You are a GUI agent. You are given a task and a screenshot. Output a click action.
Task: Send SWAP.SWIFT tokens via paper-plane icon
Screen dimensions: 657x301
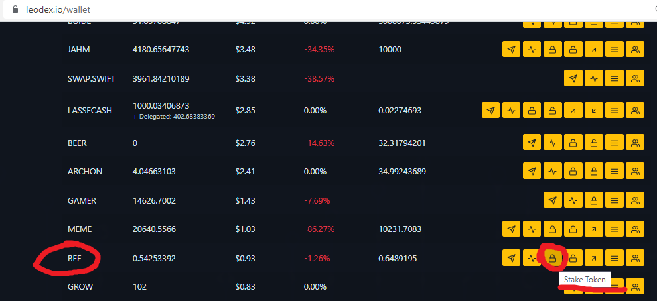(x=573, y=78)
